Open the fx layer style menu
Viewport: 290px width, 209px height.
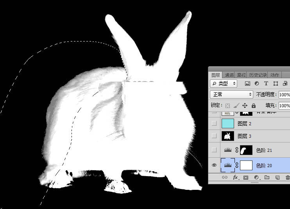coord(236,178)
